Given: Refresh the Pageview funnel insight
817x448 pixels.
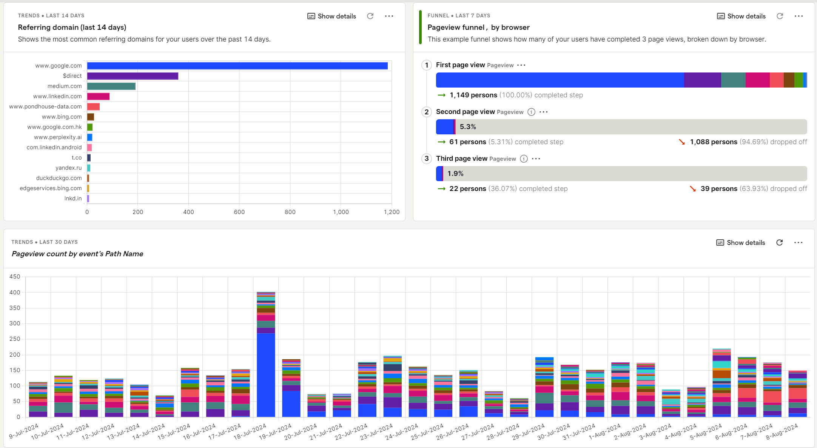Looking at the screenshot, I should 780,16.
